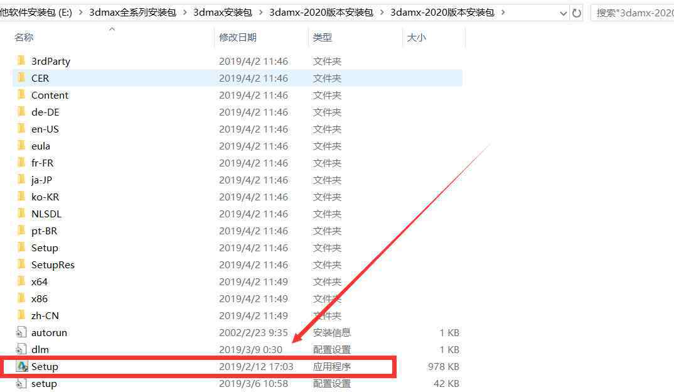Viewport: 674px width, 392px height.
Task: Open the address bar history dropdown
Action: (x=563, y=14)
